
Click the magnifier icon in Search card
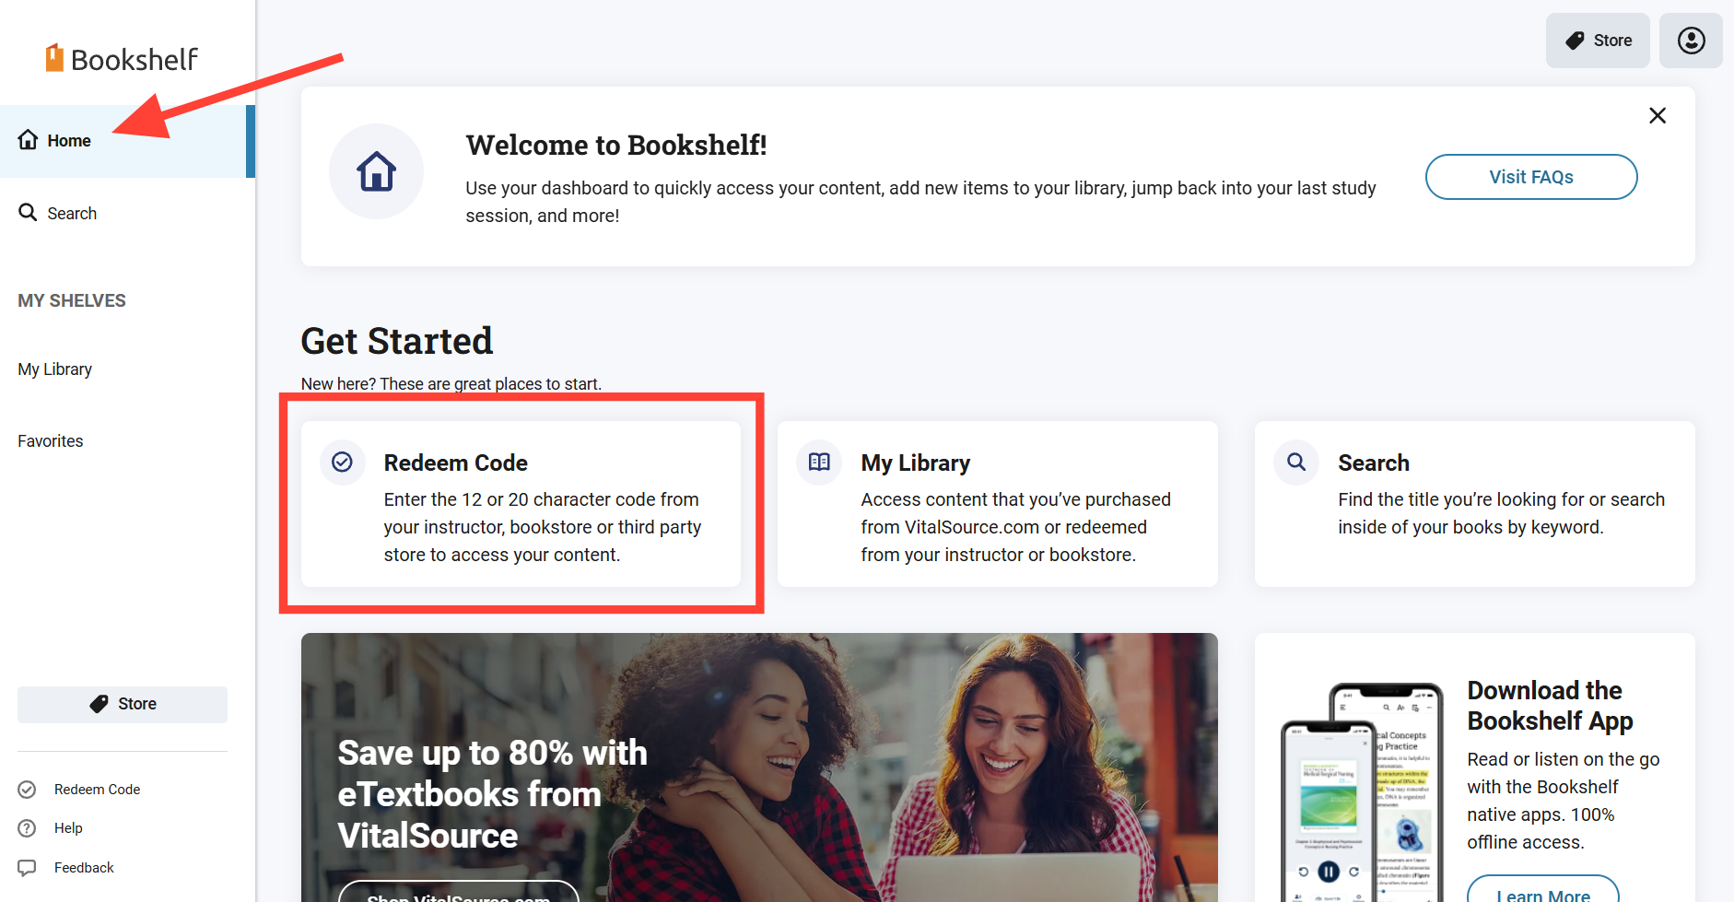(1296, 462)
